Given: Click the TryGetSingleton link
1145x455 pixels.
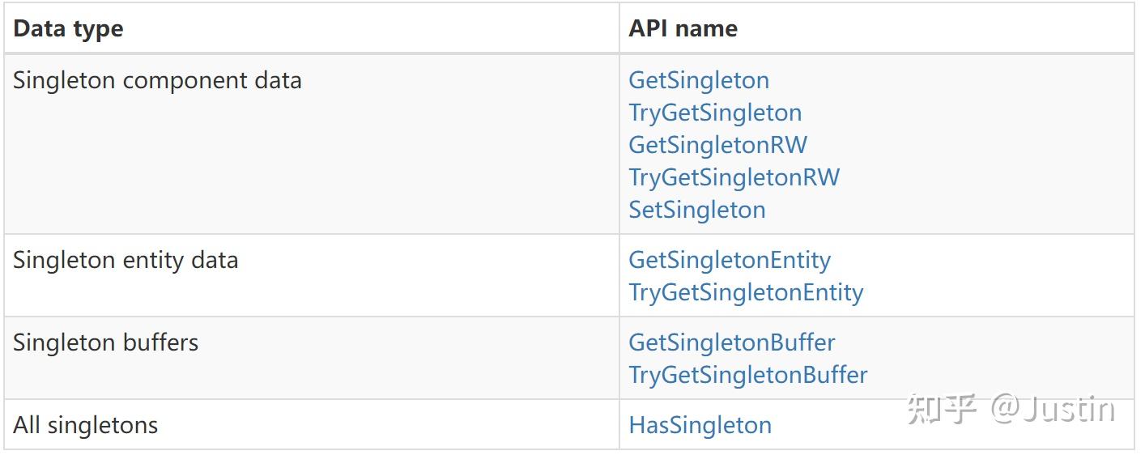Looking at the screenshot, I should pyautogui.click(x=715, y=113).
